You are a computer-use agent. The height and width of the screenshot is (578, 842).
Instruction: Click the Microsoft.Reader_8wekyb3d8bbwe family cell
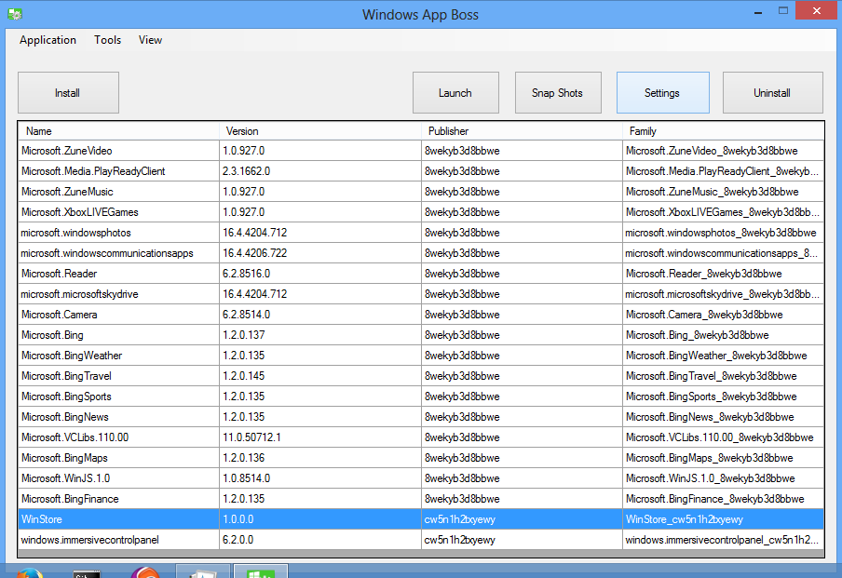724,274
